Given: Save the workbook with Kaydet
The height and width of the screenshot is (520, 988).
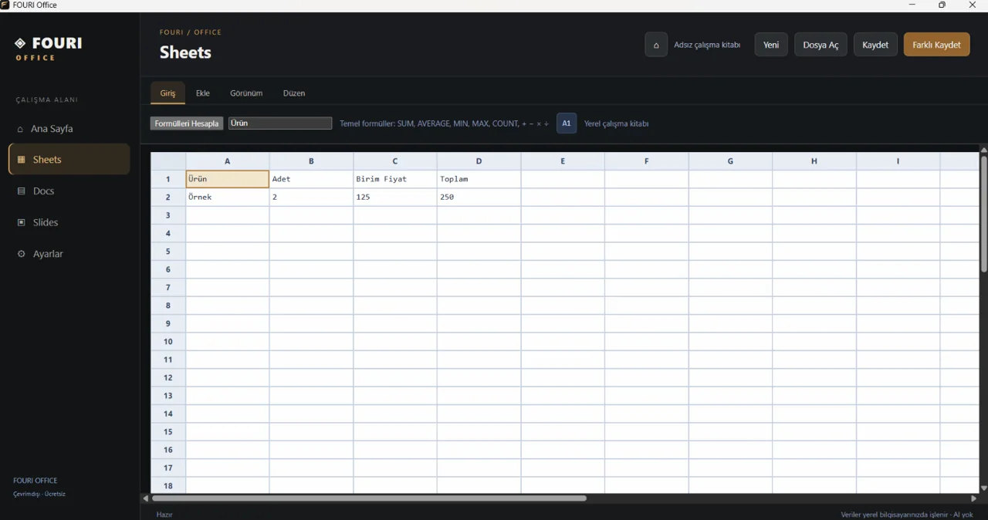Looking at the screenshot, I should point(875,45).
